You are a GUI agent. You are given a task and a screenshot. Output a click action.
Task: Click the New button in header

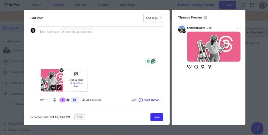pos(227,5)
